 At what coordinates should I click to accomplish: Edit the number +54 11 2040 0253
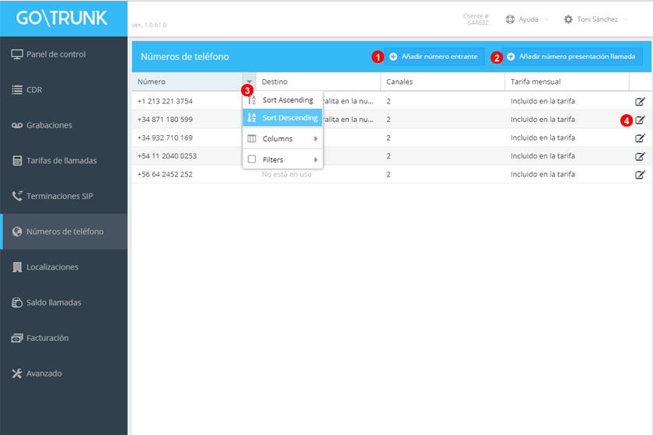click(640, 156)
